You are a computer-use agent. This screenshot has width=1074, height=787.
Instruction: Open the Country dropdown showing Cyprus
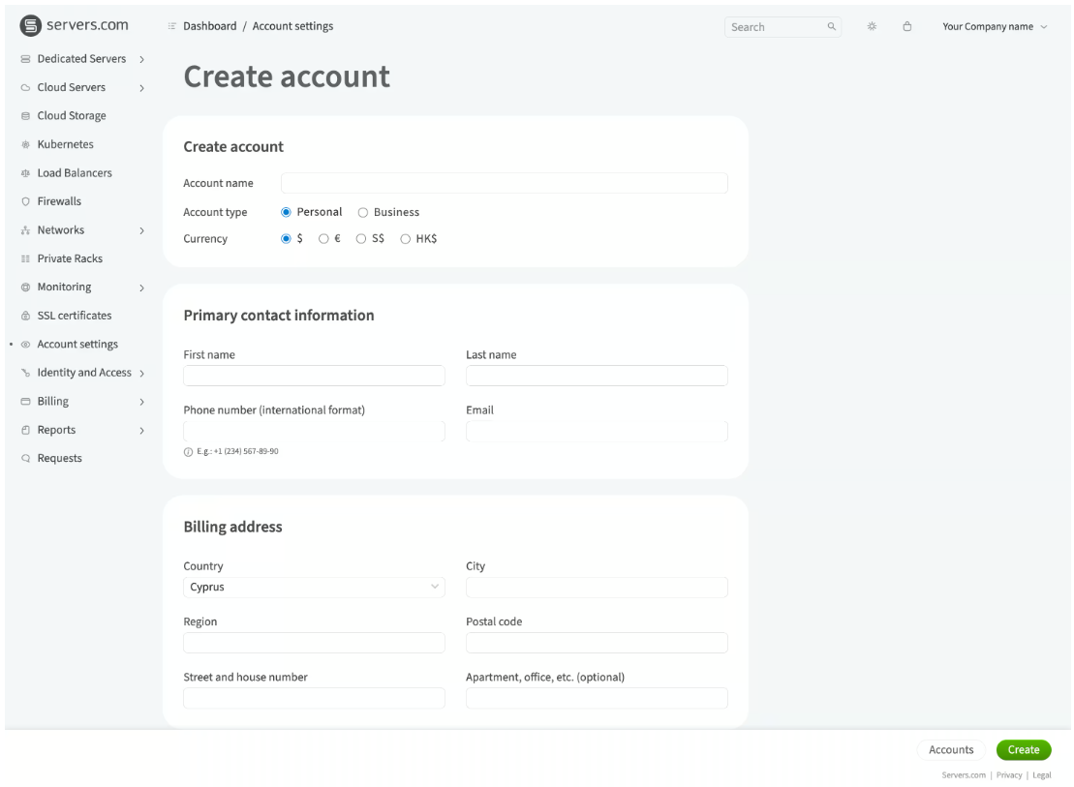tap(313, 587)
